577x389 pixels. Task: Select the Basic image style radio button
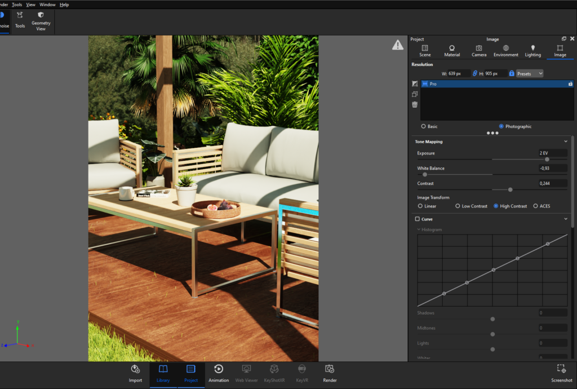point(423,126)
